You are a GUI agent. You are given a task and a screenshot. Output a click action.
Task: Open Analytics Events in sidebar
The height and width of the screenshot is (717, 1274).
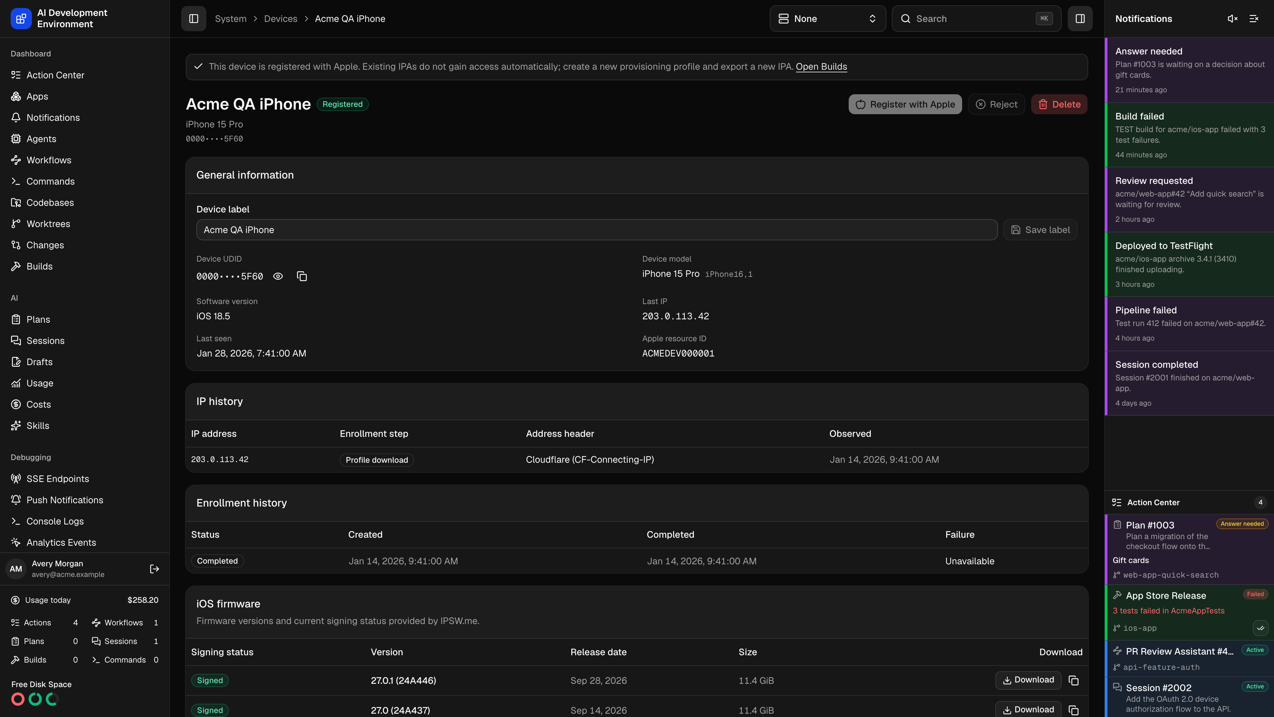click(x=85, y=542)
